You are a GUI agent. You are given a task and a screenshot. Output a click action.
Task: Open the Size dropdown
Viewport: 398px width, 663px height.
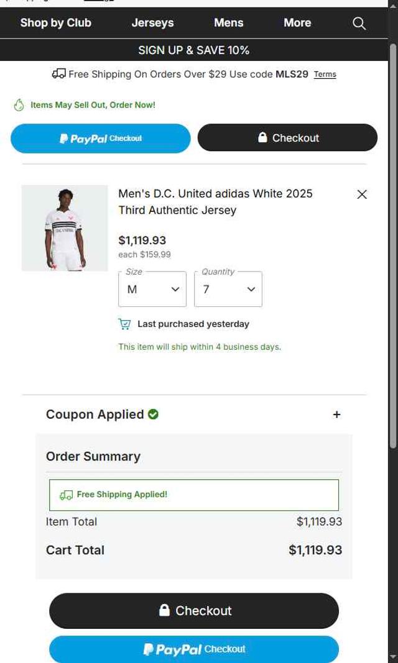152,290
